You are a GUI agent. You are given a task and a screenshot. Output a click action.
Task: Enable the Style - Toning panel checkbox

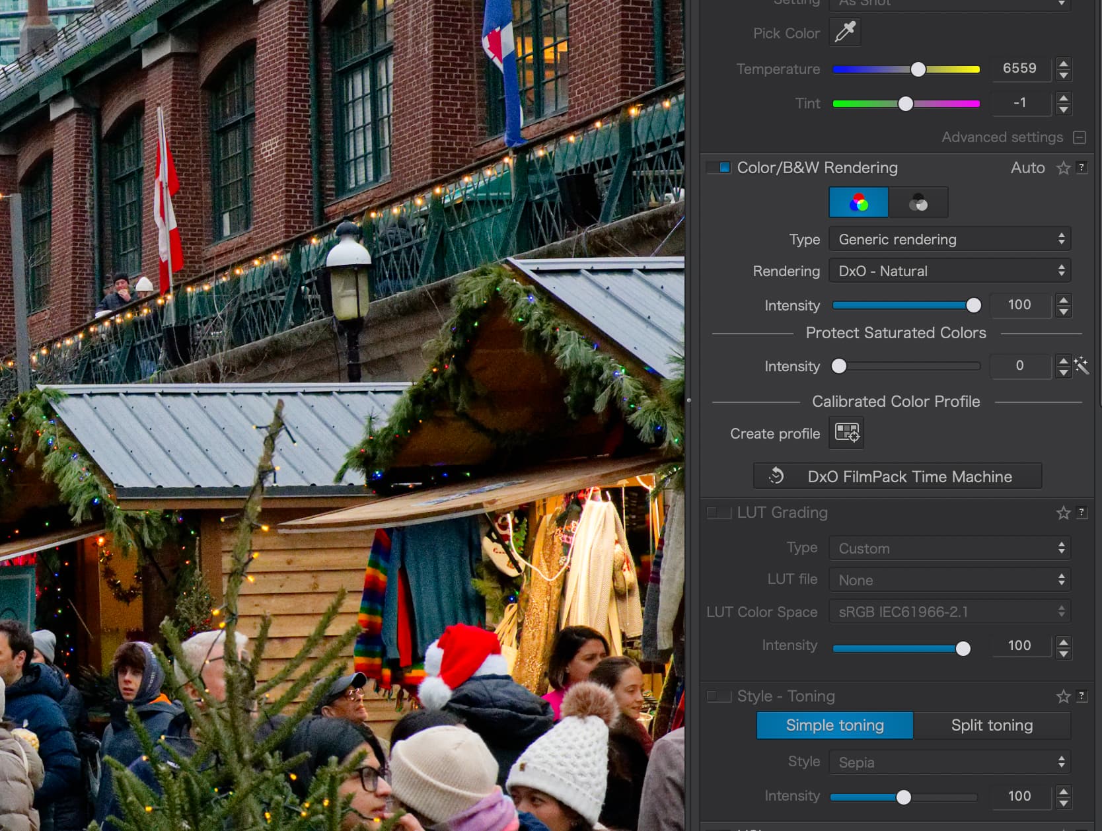pos(719,696)
